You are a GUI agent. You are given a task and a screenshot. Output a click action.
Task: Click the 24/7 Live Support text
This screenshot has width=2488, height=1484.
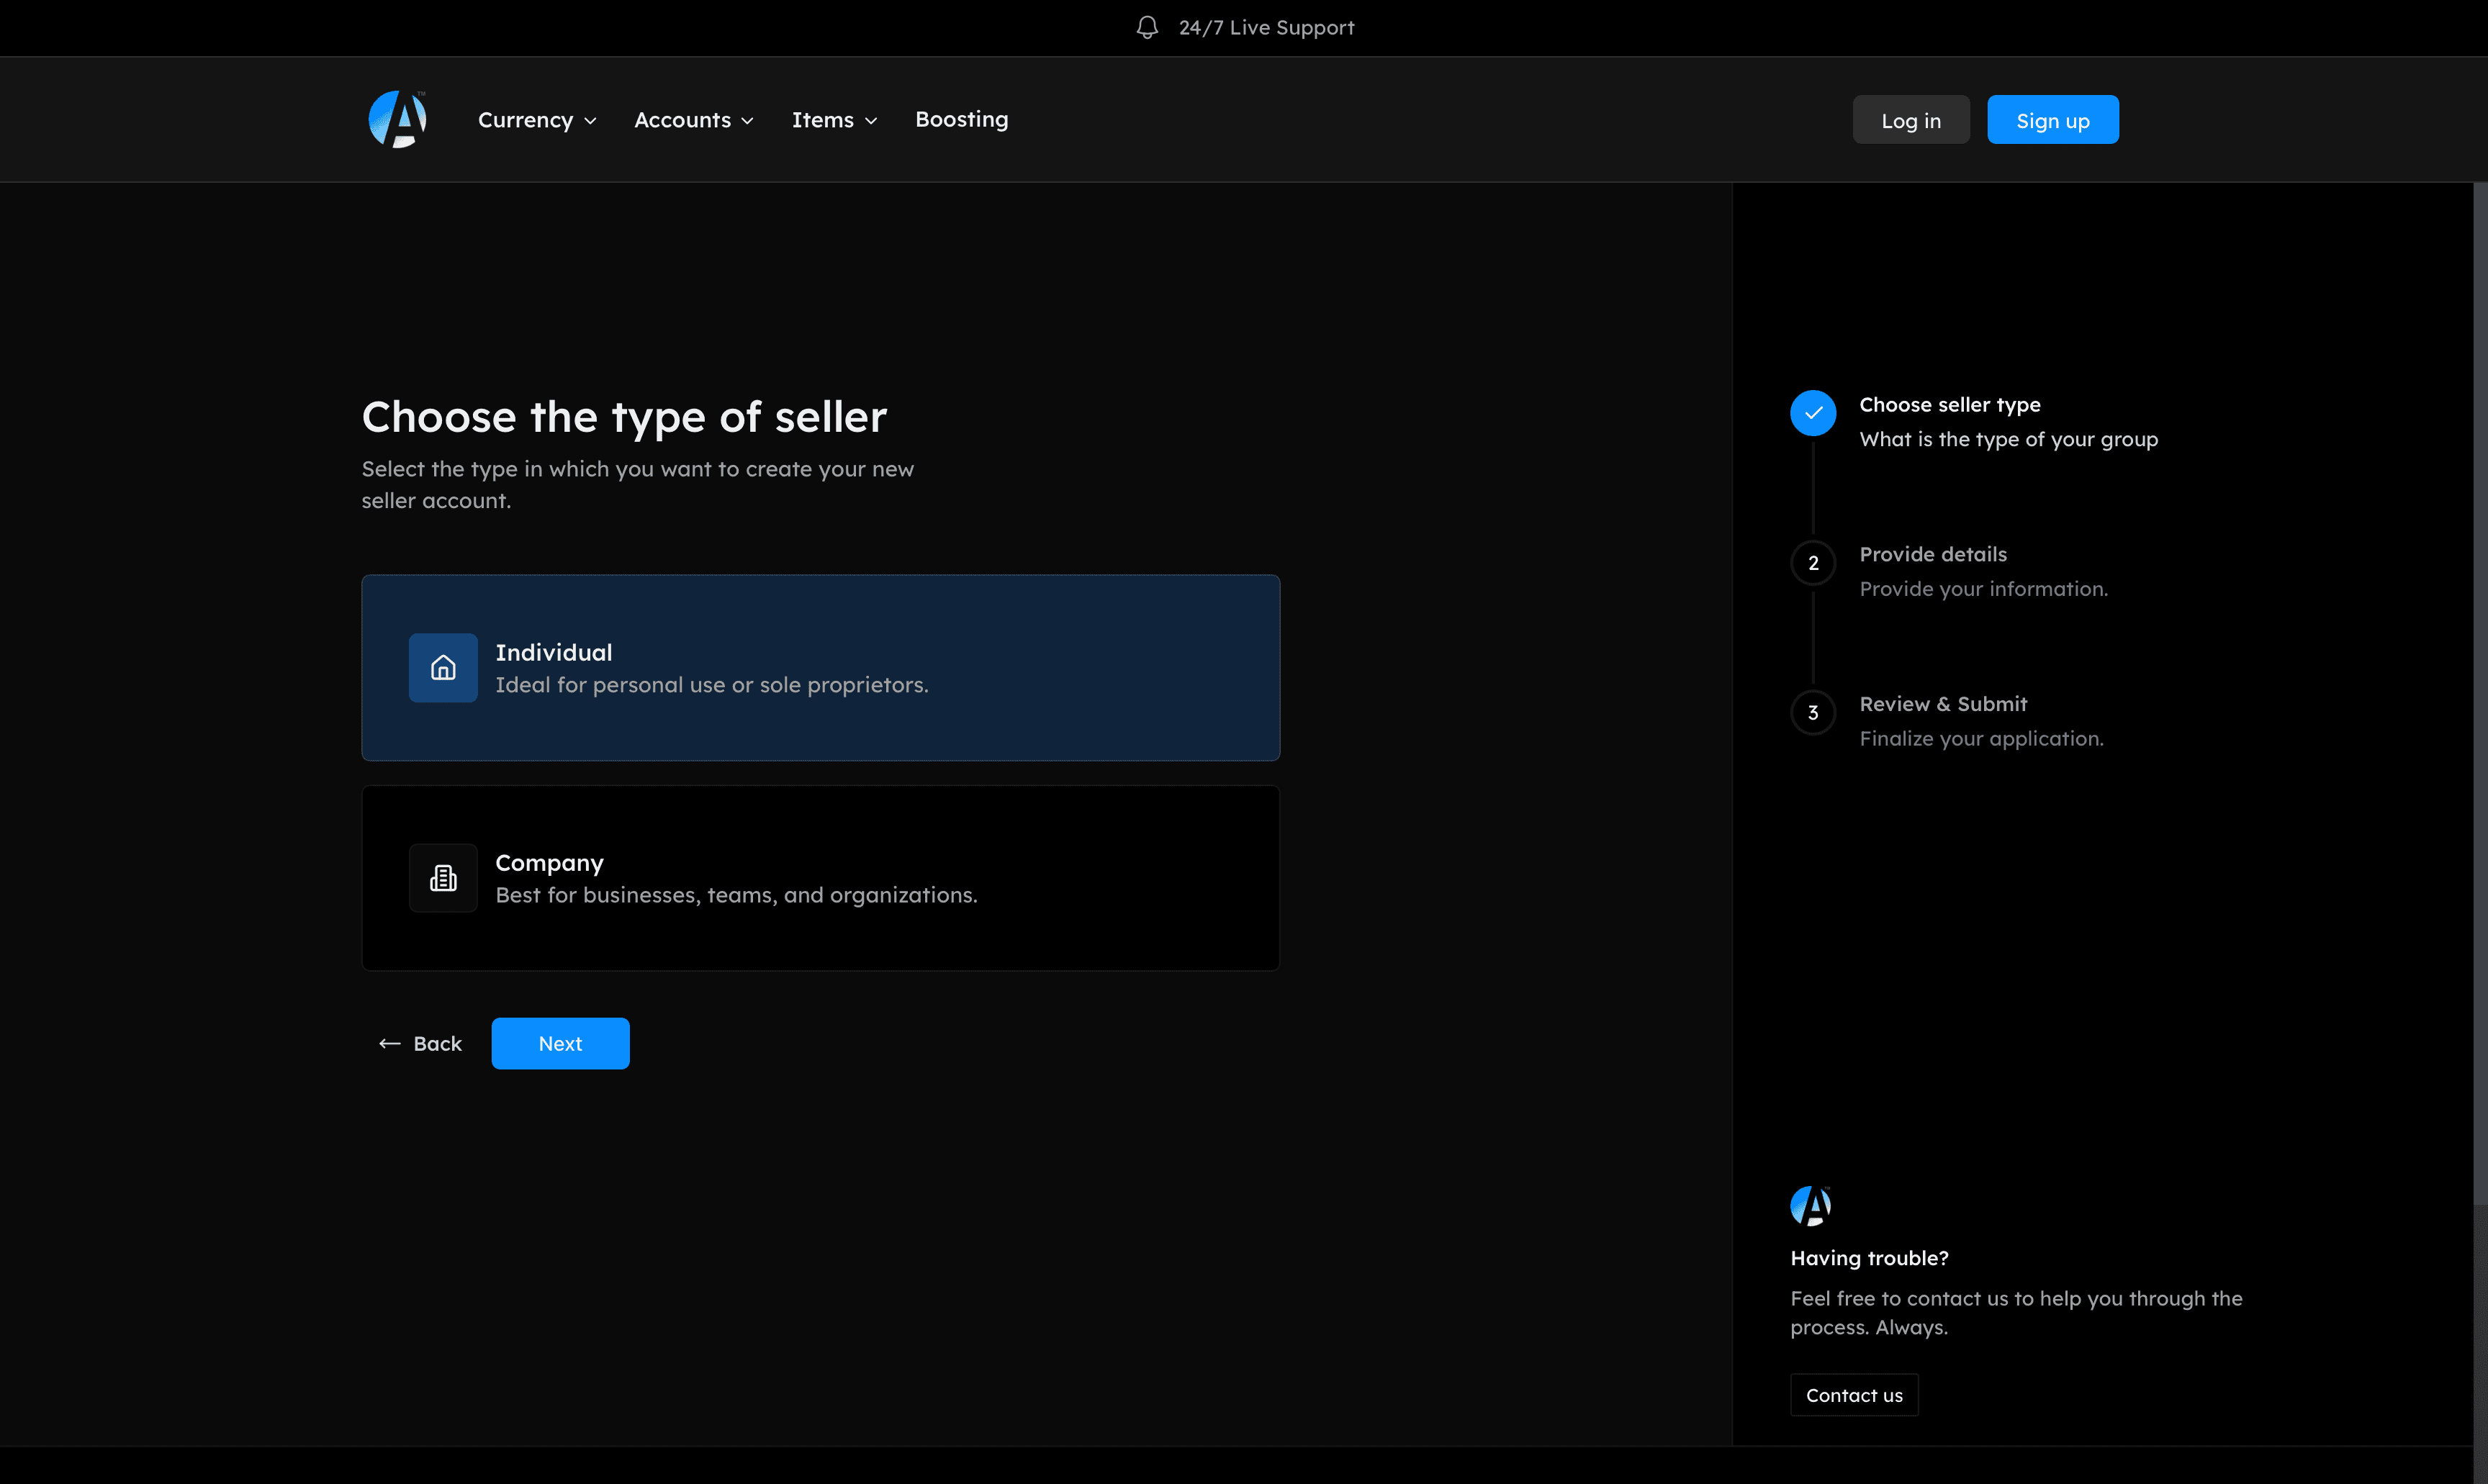click(x=1266, y=27)
